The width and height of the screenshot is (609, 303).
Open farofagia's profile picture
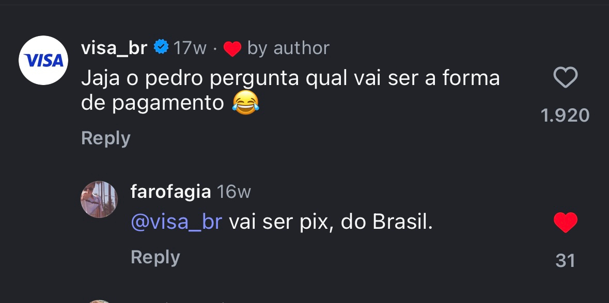[x=99, y=199]
